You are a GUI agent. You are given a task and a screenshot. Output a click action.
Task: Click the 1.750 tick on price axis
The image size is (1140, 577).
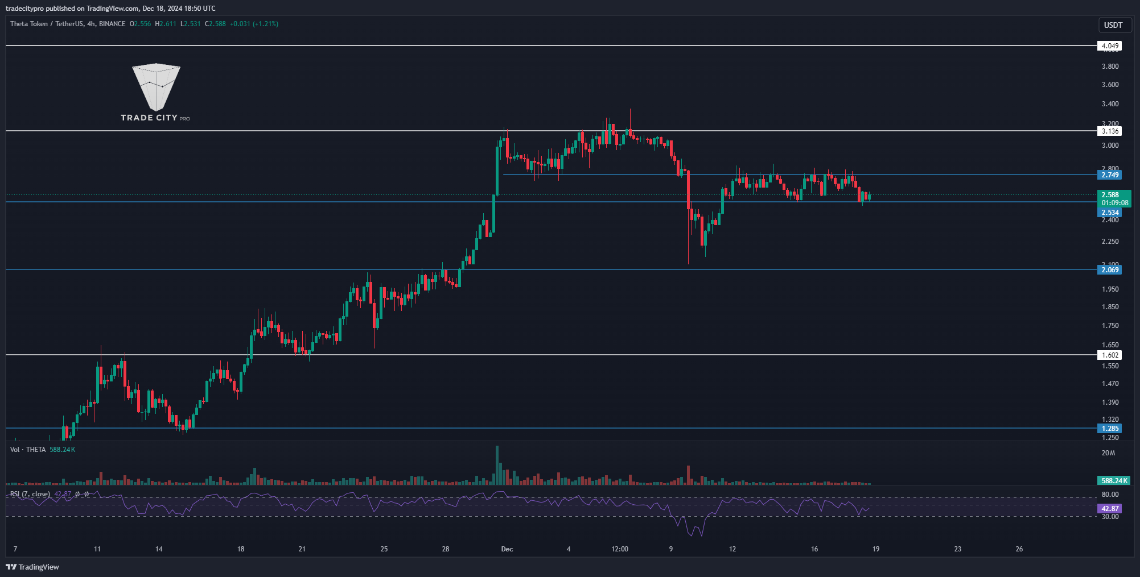click(1110, 326)
